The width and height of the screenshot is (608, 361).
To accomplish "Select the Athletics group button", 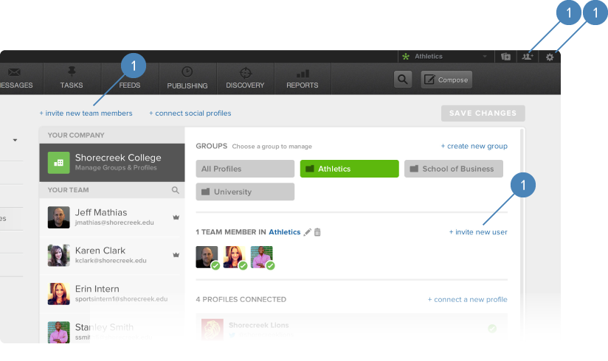I will click(349, 169).
